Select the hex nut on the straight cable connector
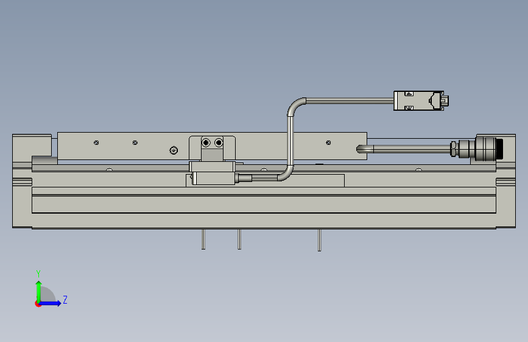 [x=454, y=149]
